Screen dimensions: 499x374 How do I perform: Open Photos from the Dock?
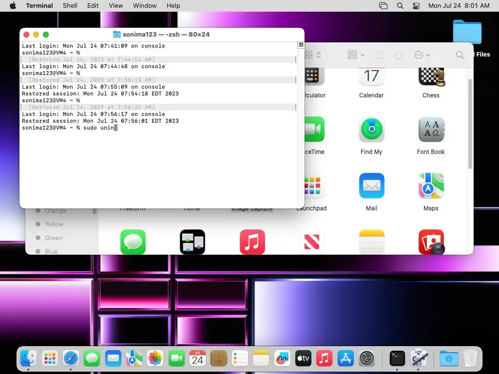(x=155, y=359)
